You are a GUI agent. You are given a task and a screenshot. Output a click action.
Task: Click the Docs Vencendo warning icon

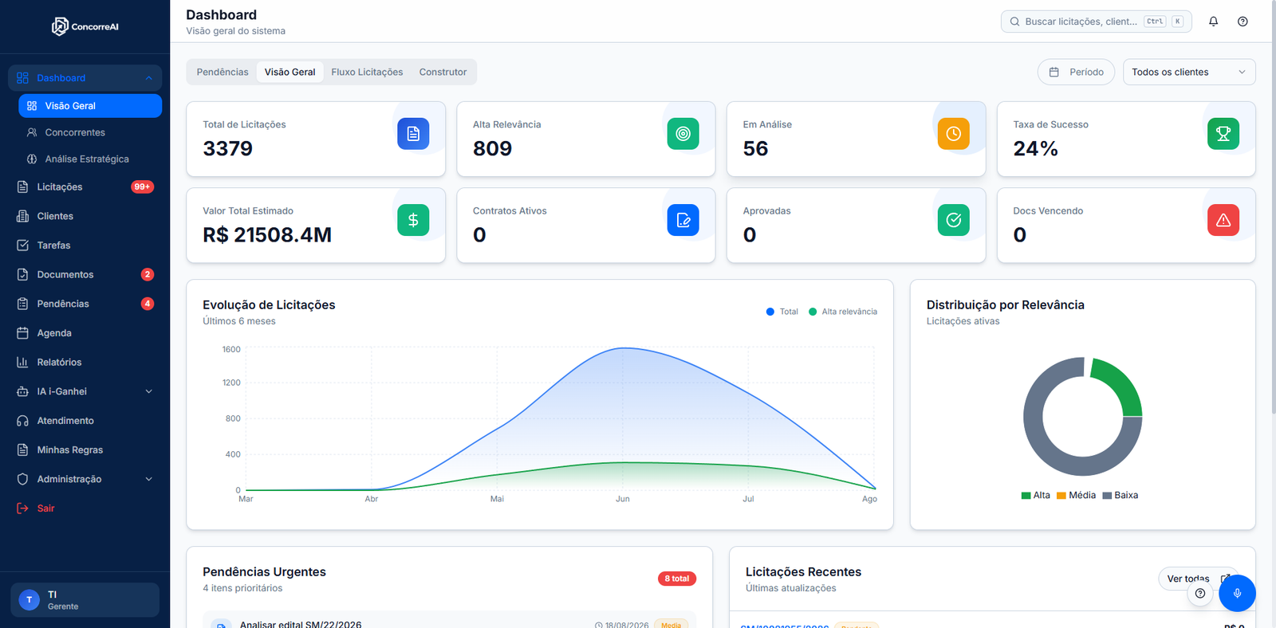point(1223,220)
